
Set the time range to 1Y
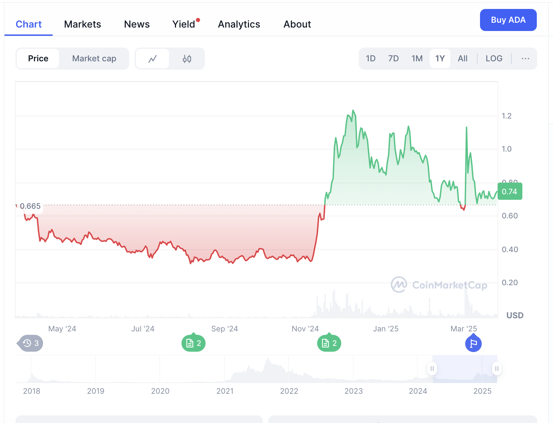coord(440,59)
